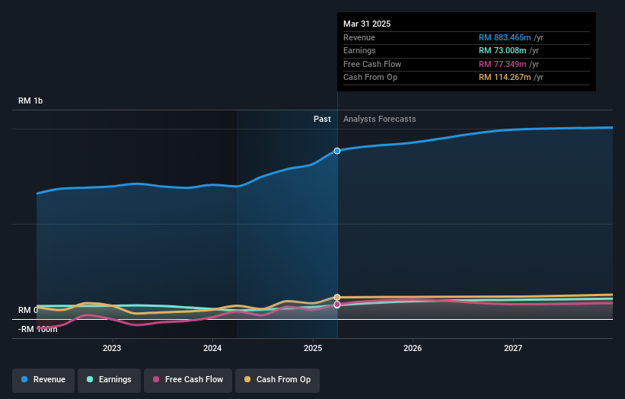Viewport: 625px width, 399px height.
Task: Click the 'Analysts Forecasts' label
Action: click(x=379, y=120)
